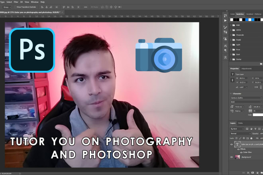Click the align horizontal centers icon
The height and width of the screenshot is (175, 263).
[47, 7]
